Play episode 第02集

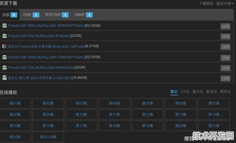[48, 103]
